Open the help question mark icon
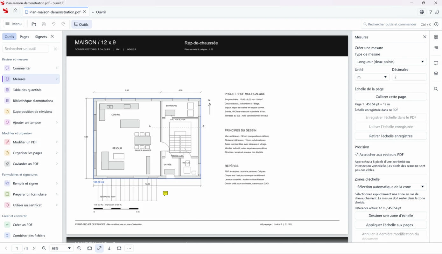Viewport: 442px width, 254px height. [x=431, y=12]
